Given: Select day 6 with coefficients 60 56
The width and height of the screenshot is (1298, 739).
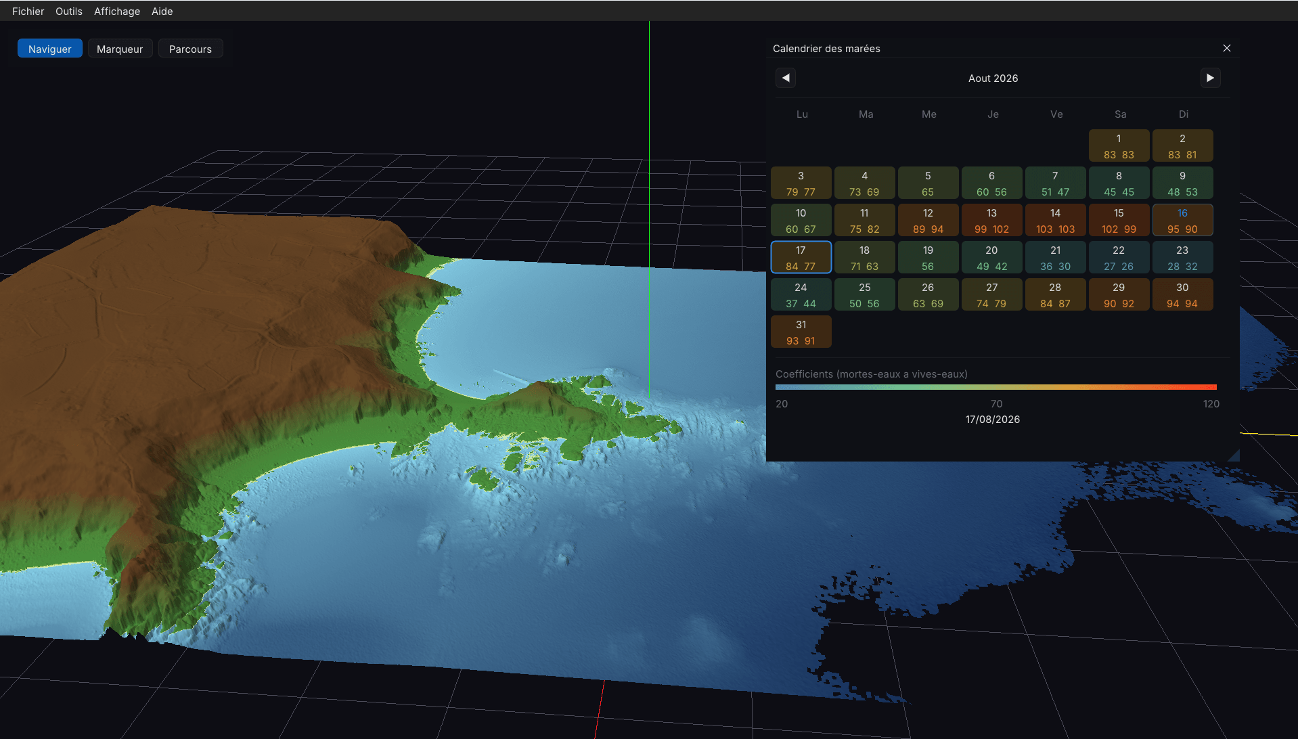Looking at the screenshot, I should (x=991, y=183).
